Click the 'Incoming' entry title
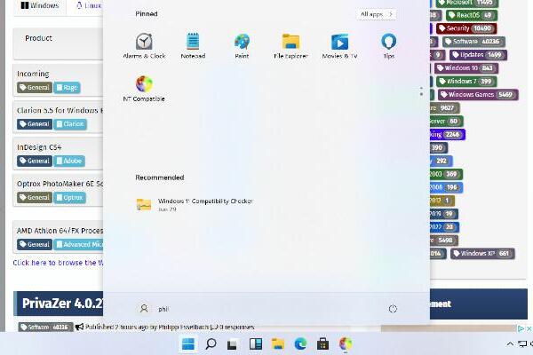Screen dimensions: 533x355 (x=33, y=74)
